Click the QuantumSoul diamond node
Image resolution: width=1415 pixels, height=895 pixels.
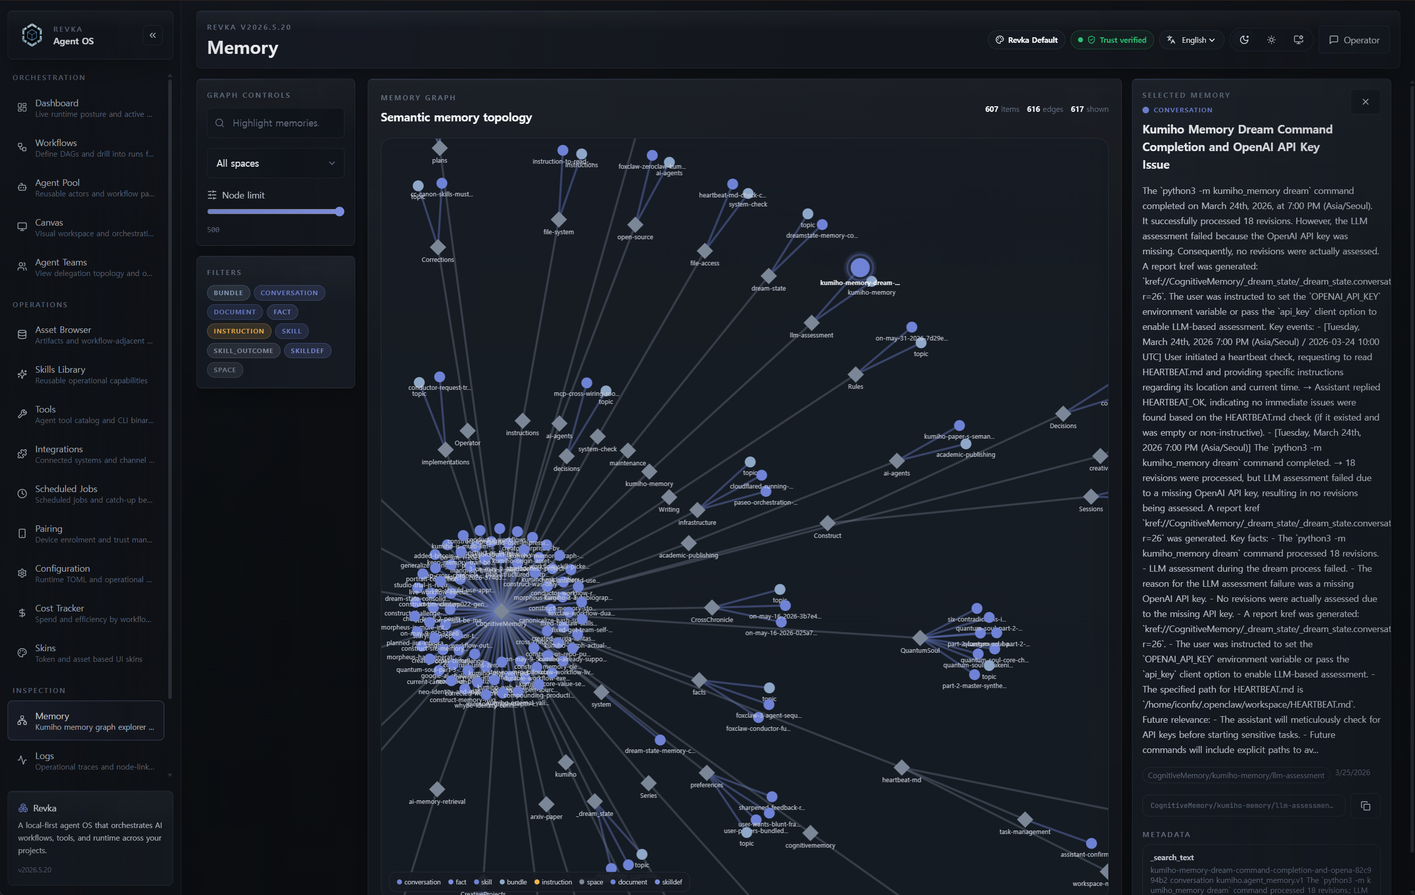click(920, 638)
